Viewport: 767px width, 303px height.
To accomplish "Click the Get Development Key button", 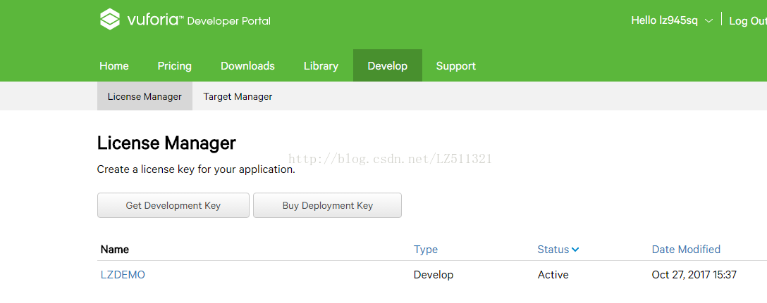I will pos(173,205).
